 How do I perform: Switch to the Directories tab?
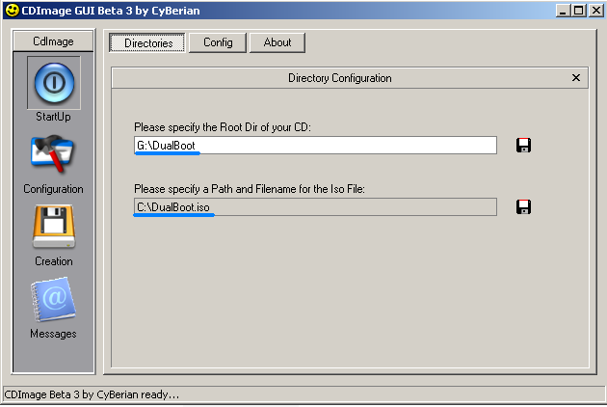147,42
